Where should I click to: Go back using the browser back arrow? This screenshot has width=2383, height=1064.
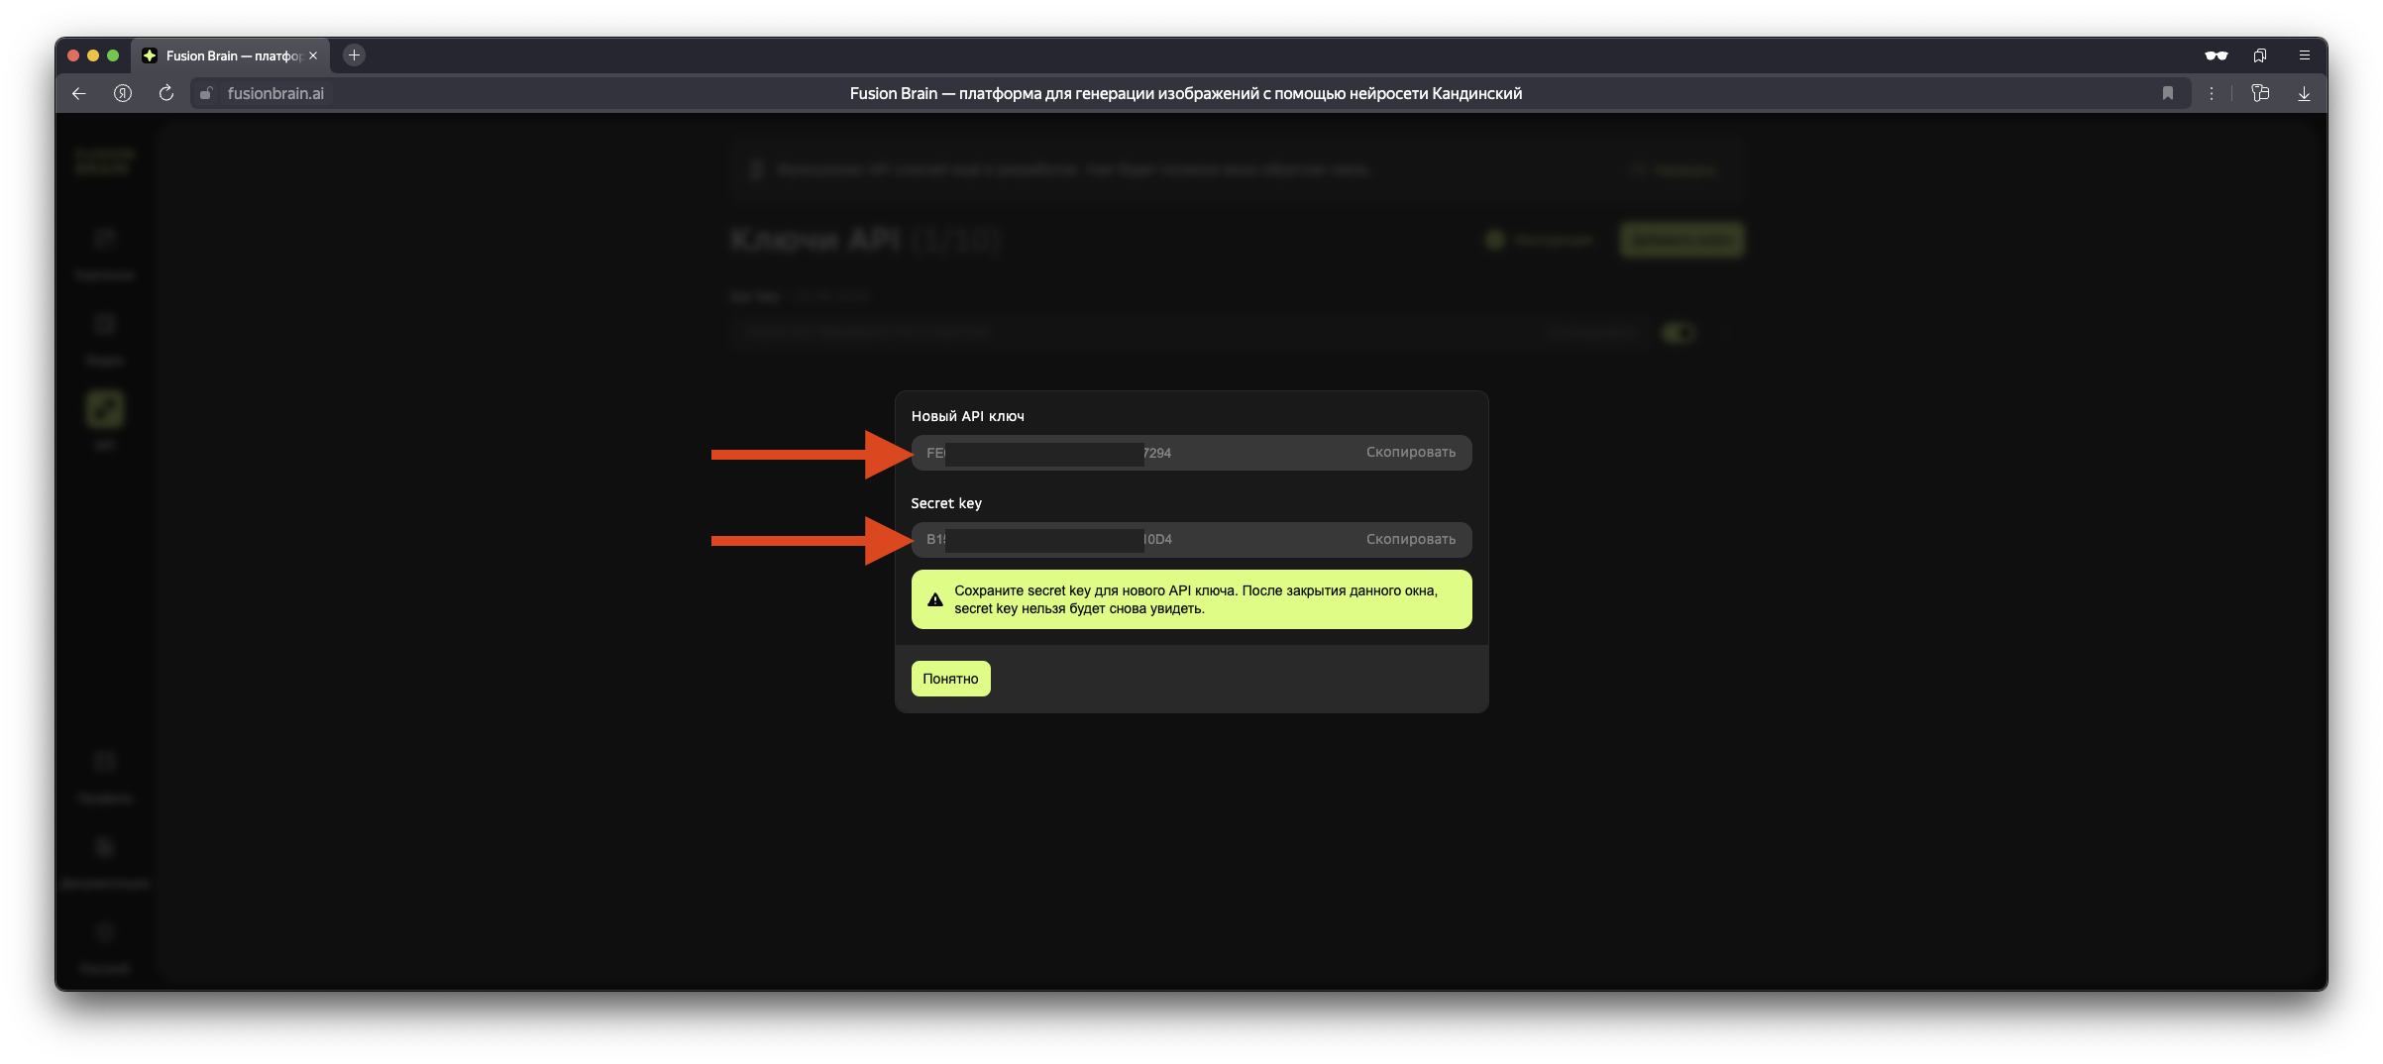pyautogui.click(x=79, y=93)
